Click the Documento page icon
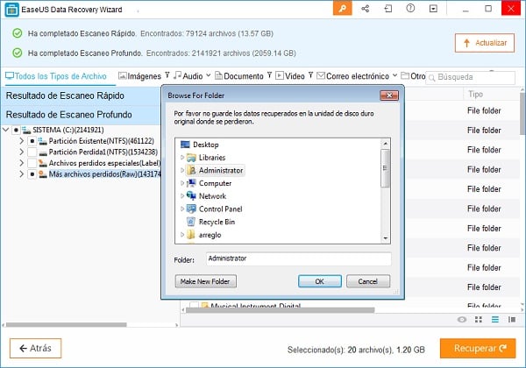The height and width of the screenshot is (368, 526). pyautogui.click(x=218, y=75)
